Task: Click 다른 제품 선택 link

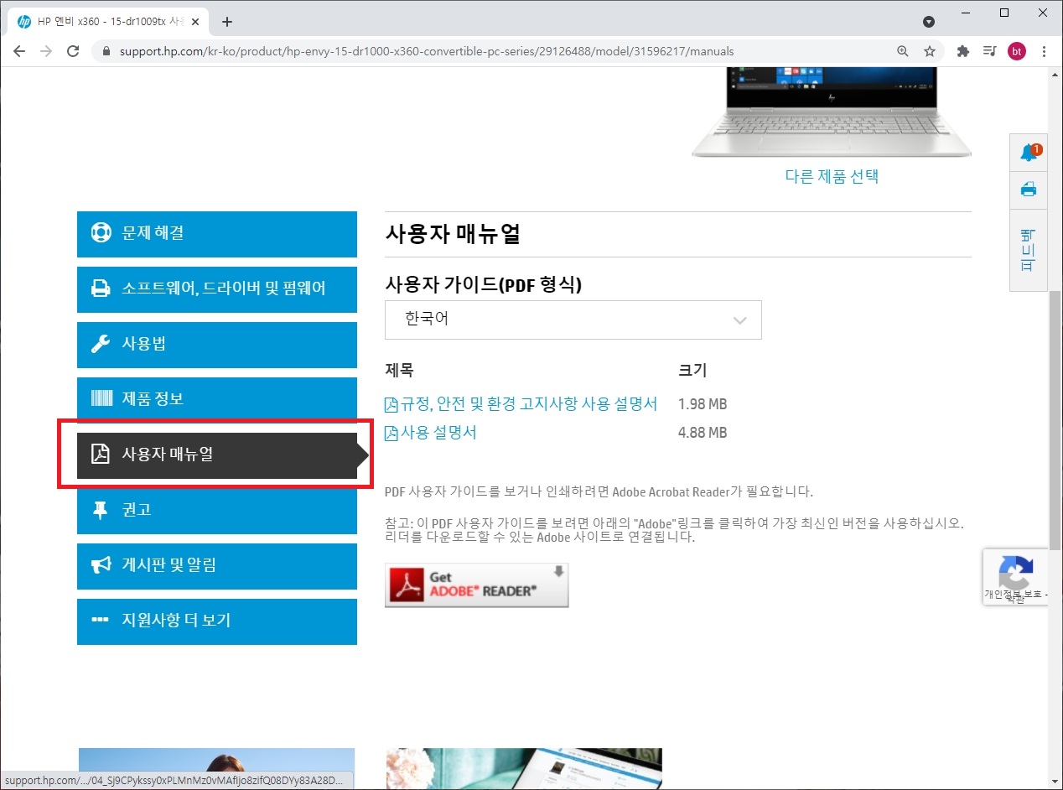Action: pyautogui.click(x=832, y=176)
